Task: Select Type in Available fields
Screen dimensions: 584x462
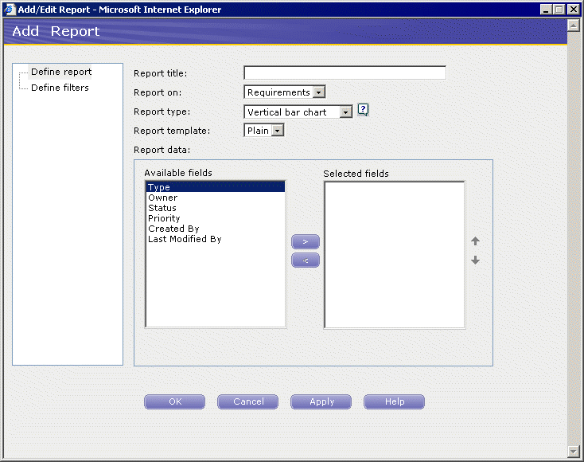Action: (x=216, y=187)
